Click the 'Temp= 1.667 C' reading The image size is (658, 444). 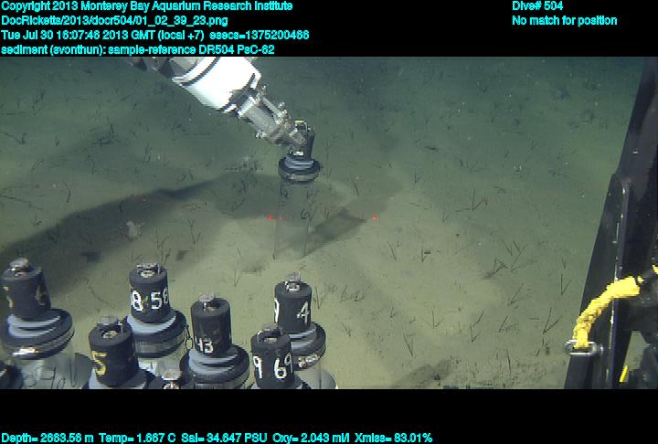pyautogui.click(x=137, y=438)
